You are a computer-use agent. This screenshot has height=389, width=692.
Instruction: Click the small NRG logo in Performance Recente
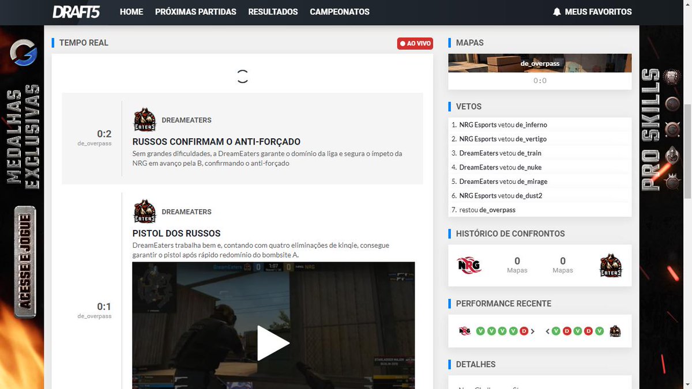click(464, 331)
